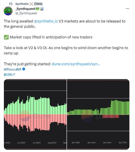Image resolution: width=135 pixels, height=152 pixels.
Task: Click the 翻译帖子 translate post link
Action: (9, 74)
